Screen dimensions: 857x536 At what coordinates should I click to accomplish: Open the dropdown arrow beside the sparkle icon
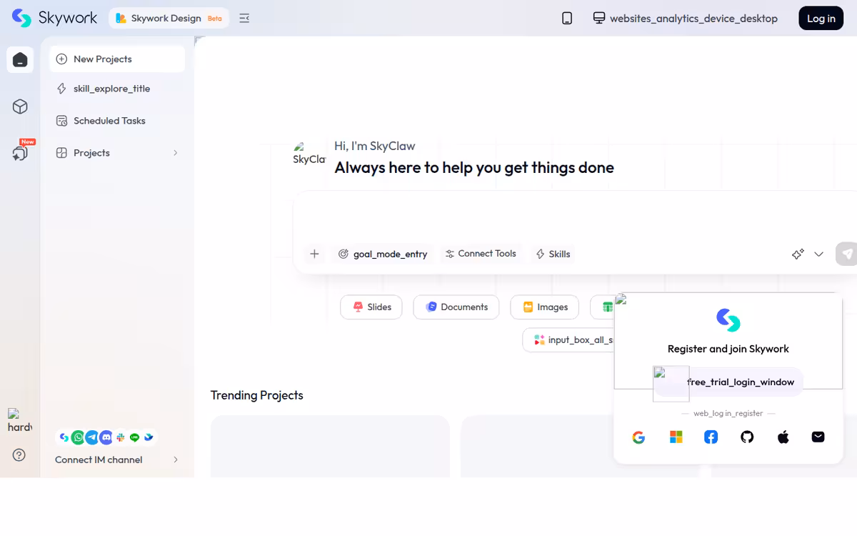[x=819, y=254]
